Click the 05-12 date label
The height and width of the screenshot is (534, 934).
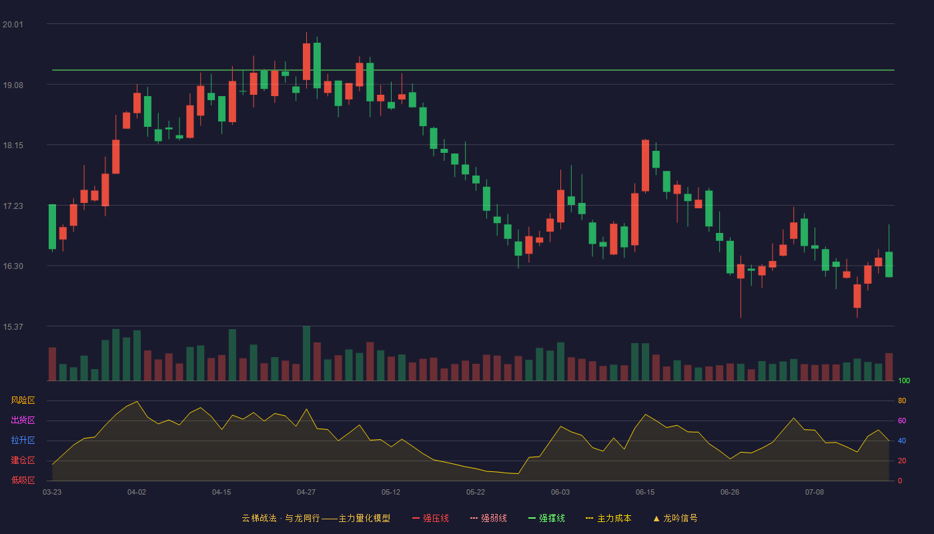(x=391, y=492)
